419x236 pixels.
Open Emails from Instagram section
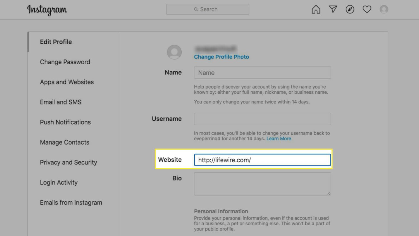pyautogui.click(x=71, y=203)
